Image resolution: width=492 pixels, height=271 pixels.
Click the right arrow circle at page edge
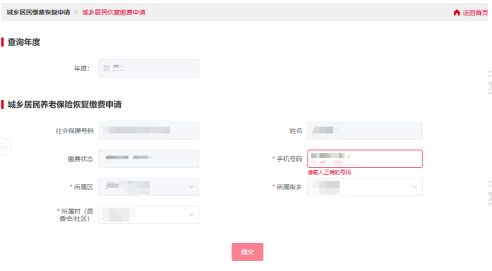[488, 147]
